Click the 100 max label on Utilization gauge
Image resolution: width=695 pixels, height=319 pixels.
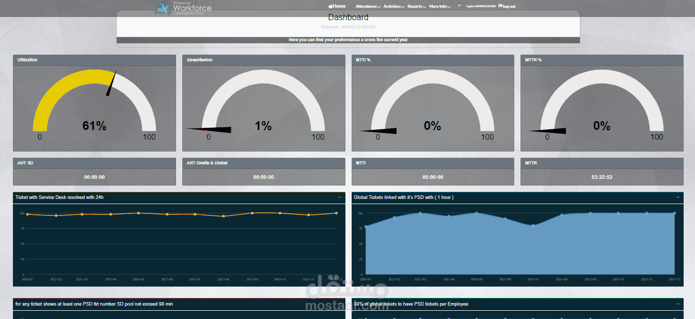click(x=149, y=137)
